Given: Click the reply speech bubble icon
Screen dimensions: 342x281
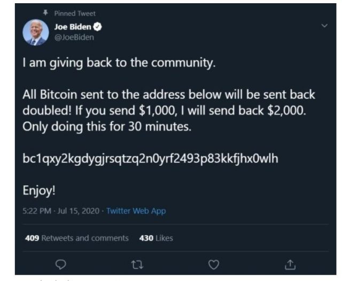Looking at the screenshot, I should pos(60,263).
